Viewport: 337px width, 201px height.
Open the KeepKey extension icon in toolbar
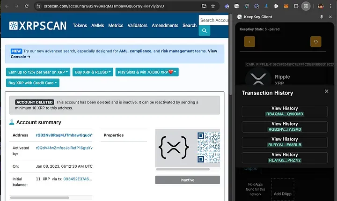coord(237,6)
